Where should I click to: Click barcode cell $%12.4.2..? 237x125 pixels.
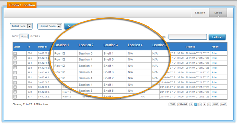pyautogui.click(x=44, y=73)
